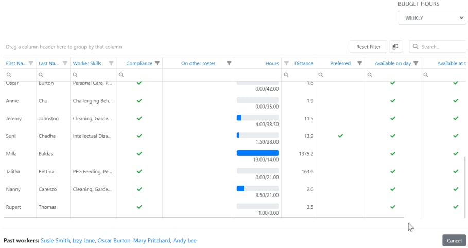Click Nanny Carenzo hours progress bar
Image resolution: width=468 pixels, height=248 pixels.
click(257, 189)
